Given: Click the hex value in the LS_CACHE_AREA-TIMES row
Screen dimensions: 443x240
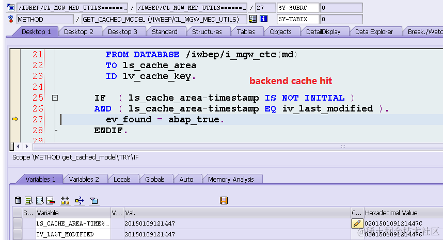Looking at the screenshot, I should pos(393,223).
